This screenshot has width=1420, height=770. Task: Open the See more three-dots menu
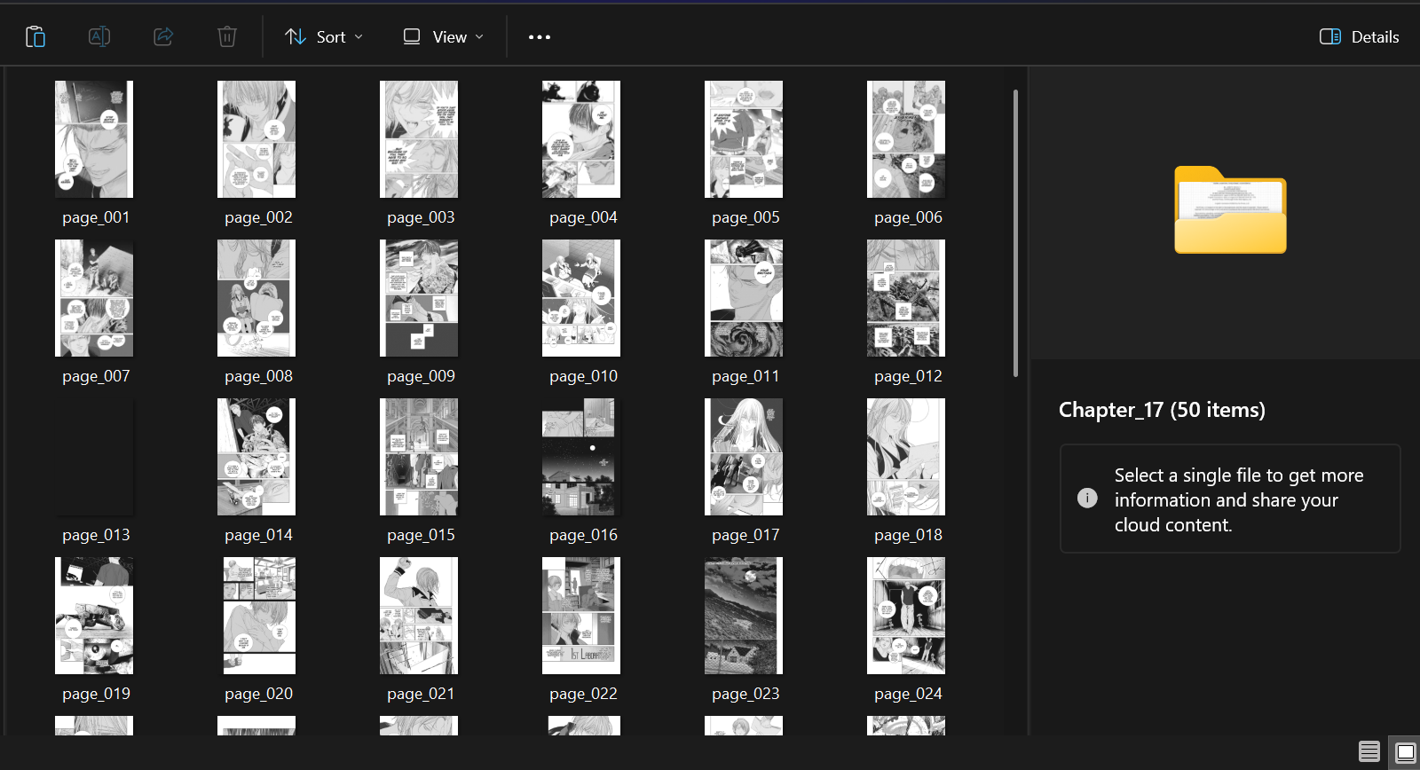point(539,37)
